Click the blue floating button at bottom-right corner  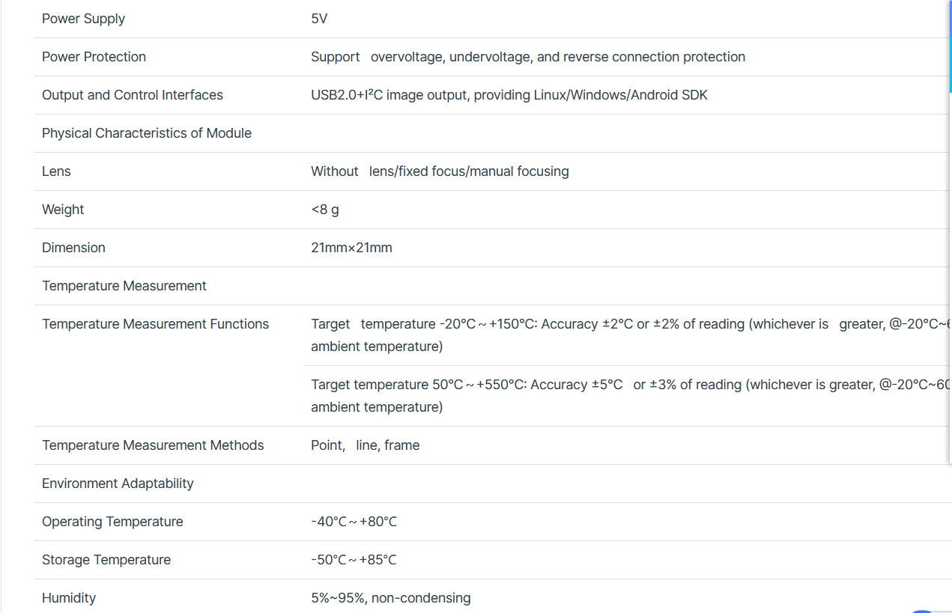923,611
